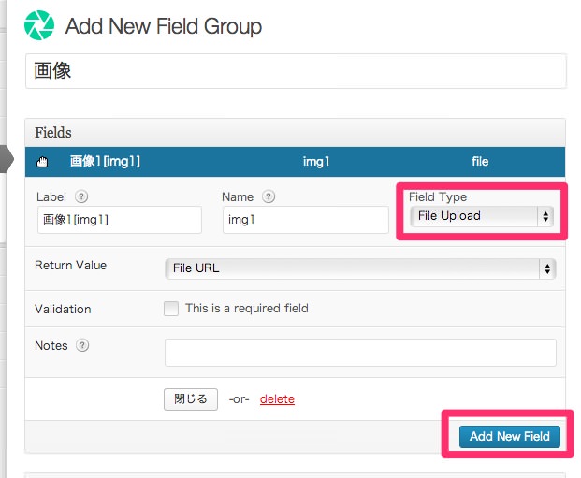Click the hand drag handle icon in field row
Viewport: 581px width, 478px height.
pos(42,162)
